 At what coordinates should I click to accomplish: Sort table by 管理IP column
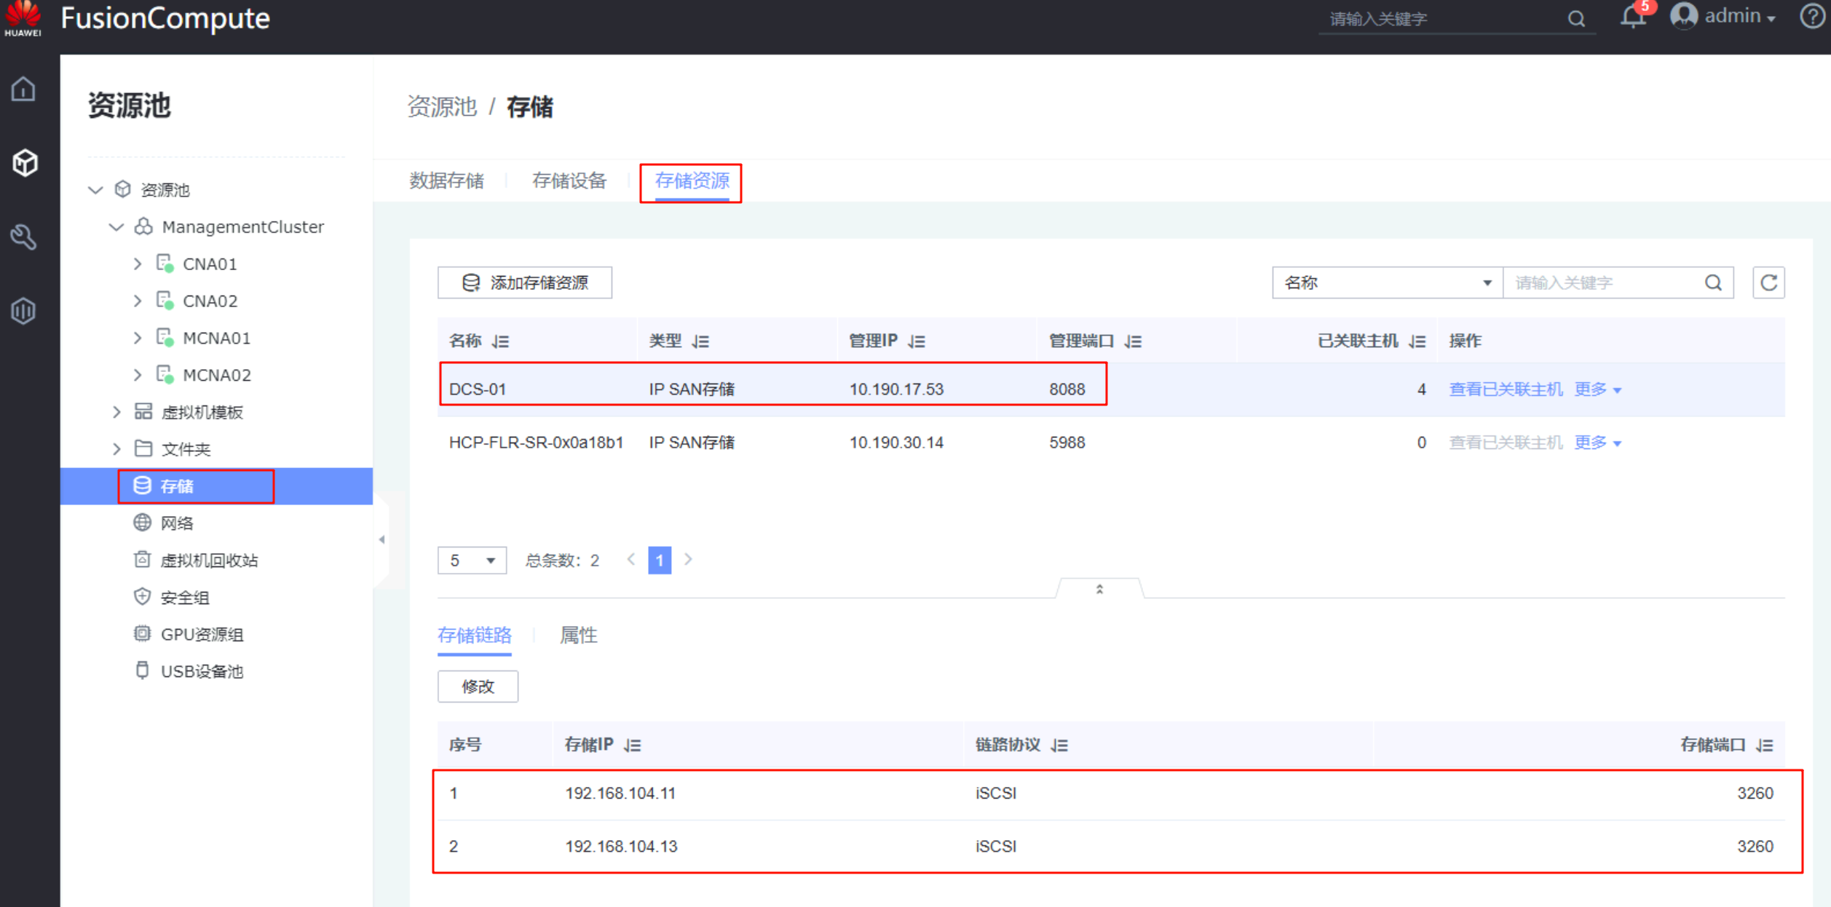point(917,341)
